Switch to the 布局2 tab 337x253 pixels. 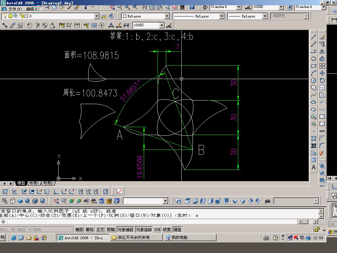coord(48,183)
